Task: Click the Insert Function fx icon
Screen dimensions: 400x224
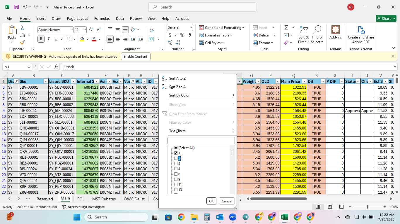Action: pos(56,67)
